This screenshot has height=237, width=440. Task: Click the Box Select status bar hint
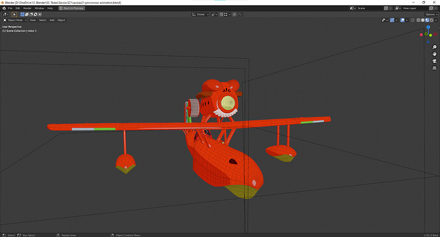[29, 235]
